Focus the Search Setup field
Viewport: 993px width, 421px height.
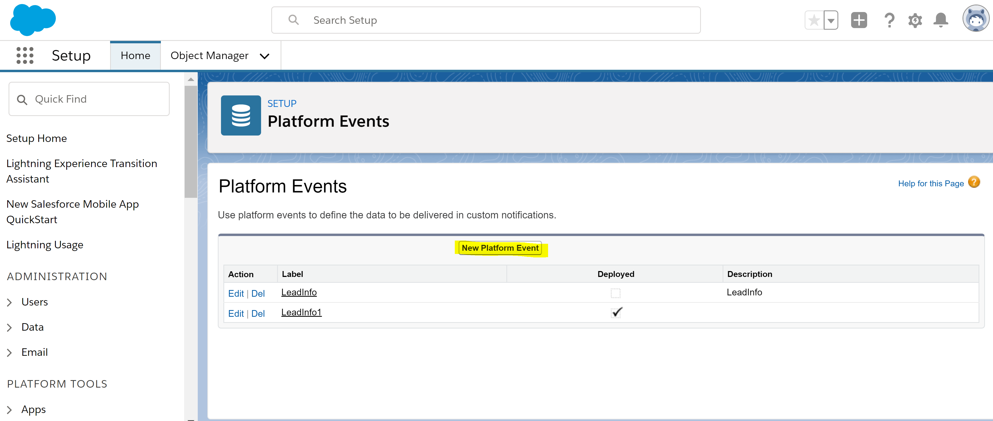click(x=486, y=20)
